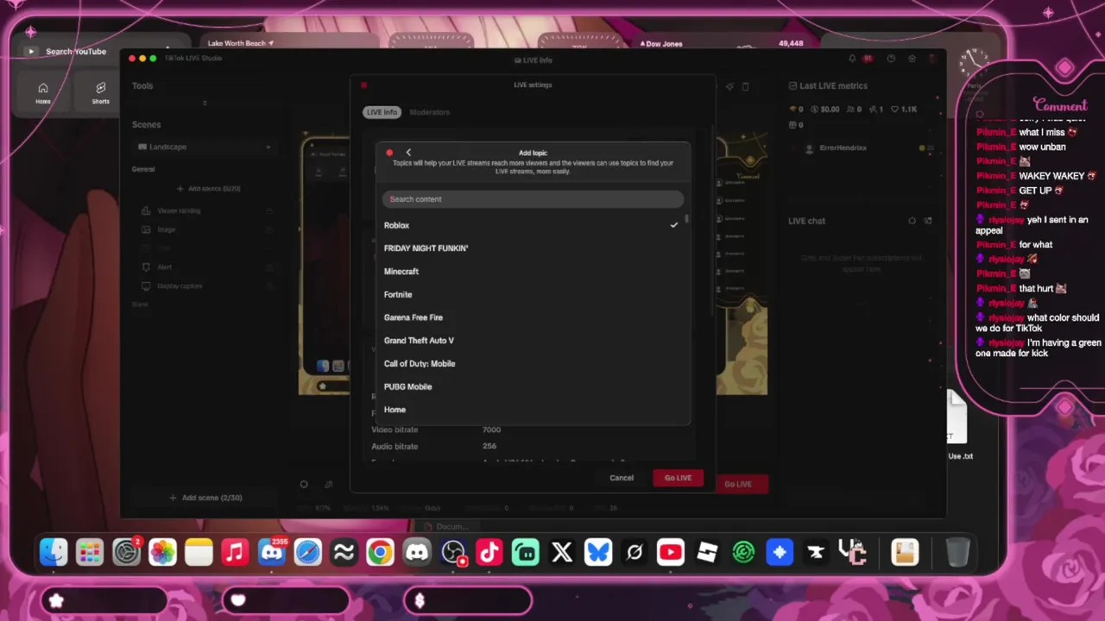Click Home in YouTube overlay
This screenshot has width=1105, height=621.
click(x=43, y=93)
